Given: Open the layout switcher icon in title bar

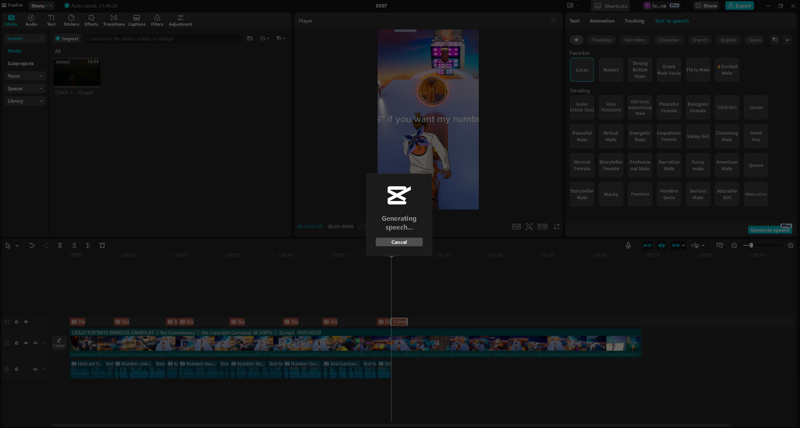Looking at the screenshot, I should 570,6.
